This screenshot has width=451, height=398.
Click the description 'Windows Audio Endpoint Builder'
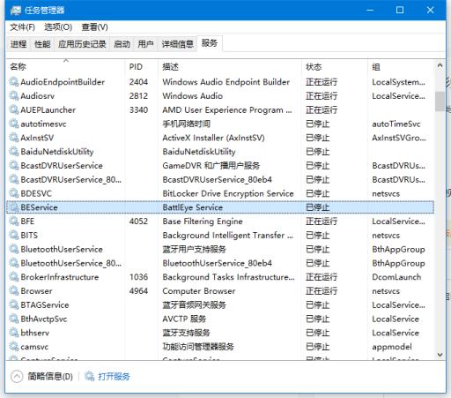point(226,82)
